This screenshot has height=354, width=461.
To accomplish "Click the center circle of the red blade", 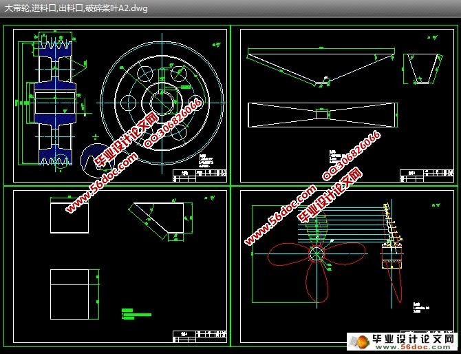I will [315, 253].
